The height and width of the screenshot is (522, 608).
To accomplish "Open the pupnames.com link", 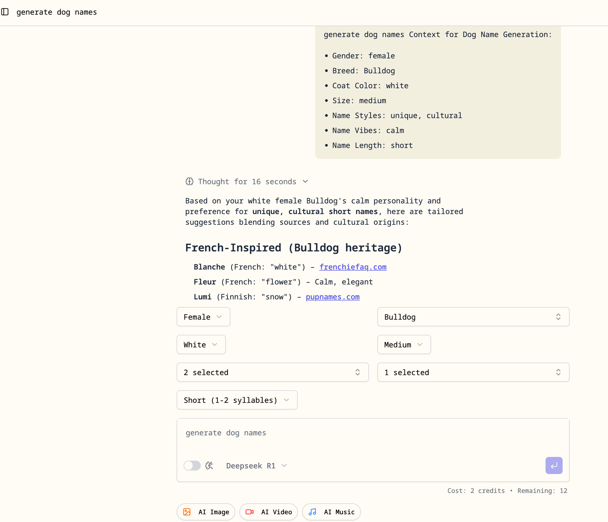I will coord(333,297).
